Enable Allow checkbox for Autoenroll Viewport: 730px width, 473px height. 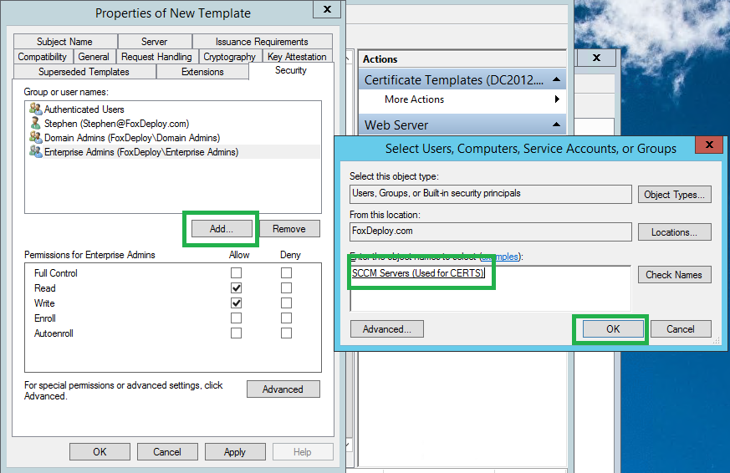[x=236, y=333]
